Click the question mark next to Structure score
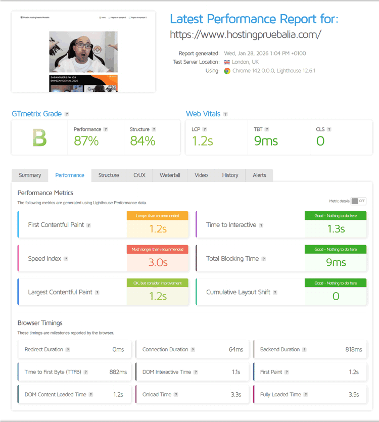Screen dimensions: 379x422 [154, 129]
